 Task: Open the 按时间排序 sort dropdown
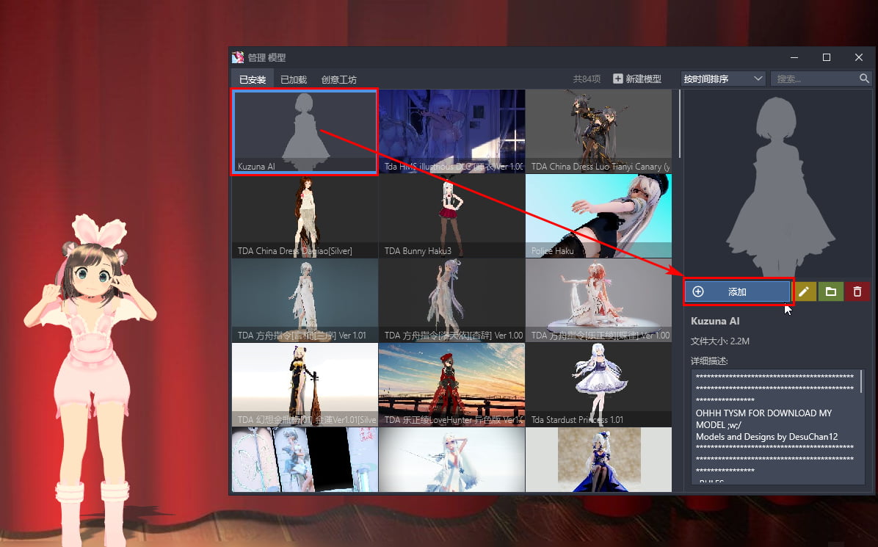(x=722, y=78)
